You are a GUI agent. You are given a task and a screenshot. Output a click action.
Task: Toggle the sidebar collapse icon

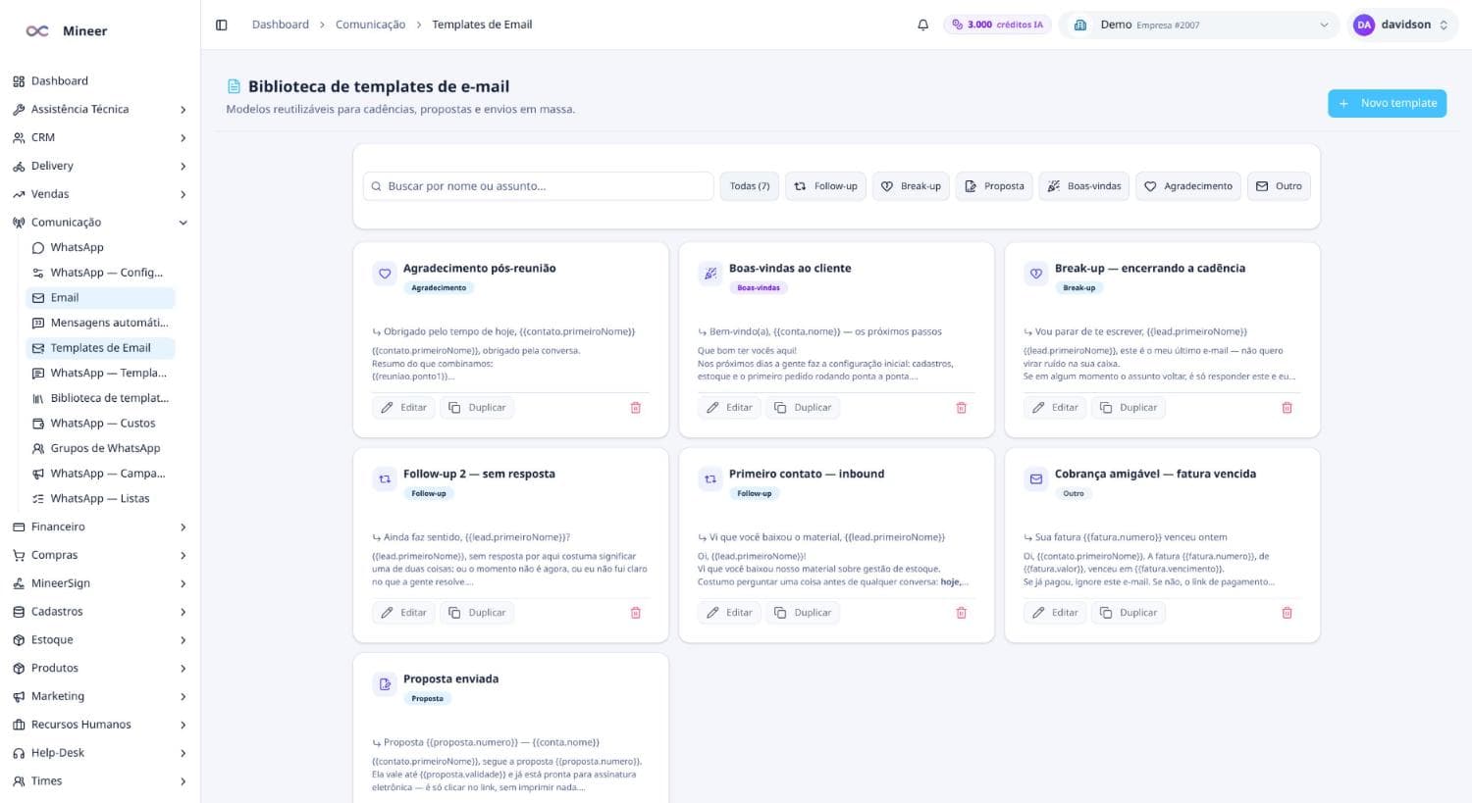click(x=222, y=25)
